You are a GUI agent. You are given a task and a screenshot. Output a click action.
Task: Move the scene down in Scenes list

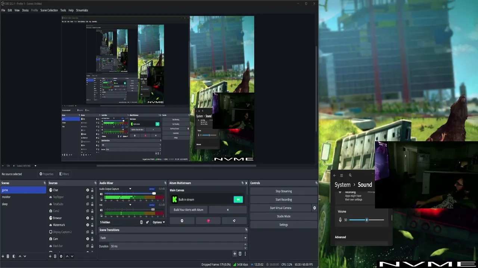[x=25, y=256]
